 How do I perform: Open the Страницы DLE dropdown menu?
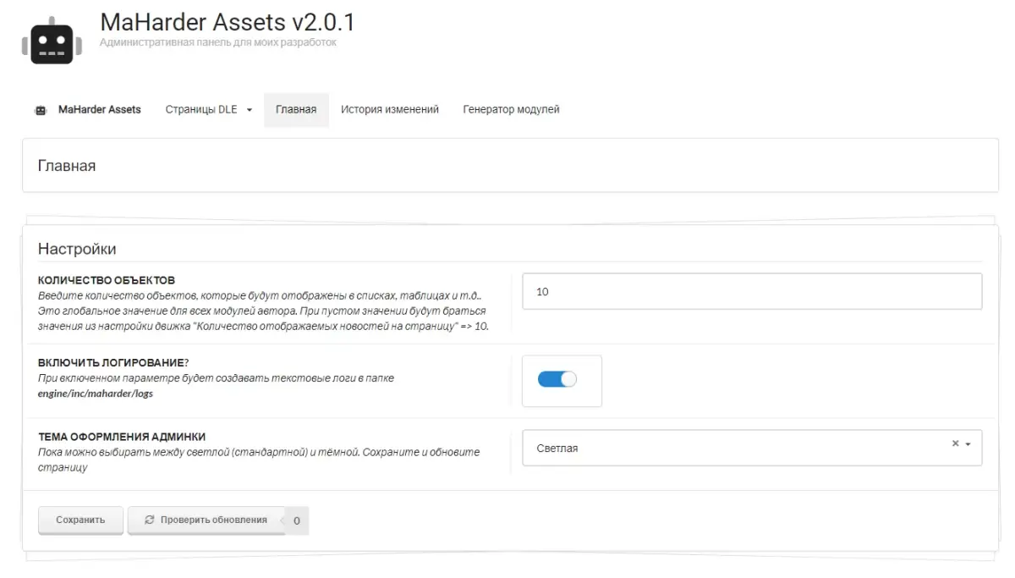pos(208,110)
